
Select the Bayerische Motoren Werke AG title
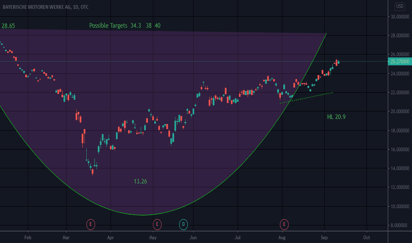pos(46,7)
